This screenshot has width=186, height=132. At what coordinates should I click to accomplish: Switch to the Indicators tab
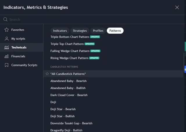60,31
